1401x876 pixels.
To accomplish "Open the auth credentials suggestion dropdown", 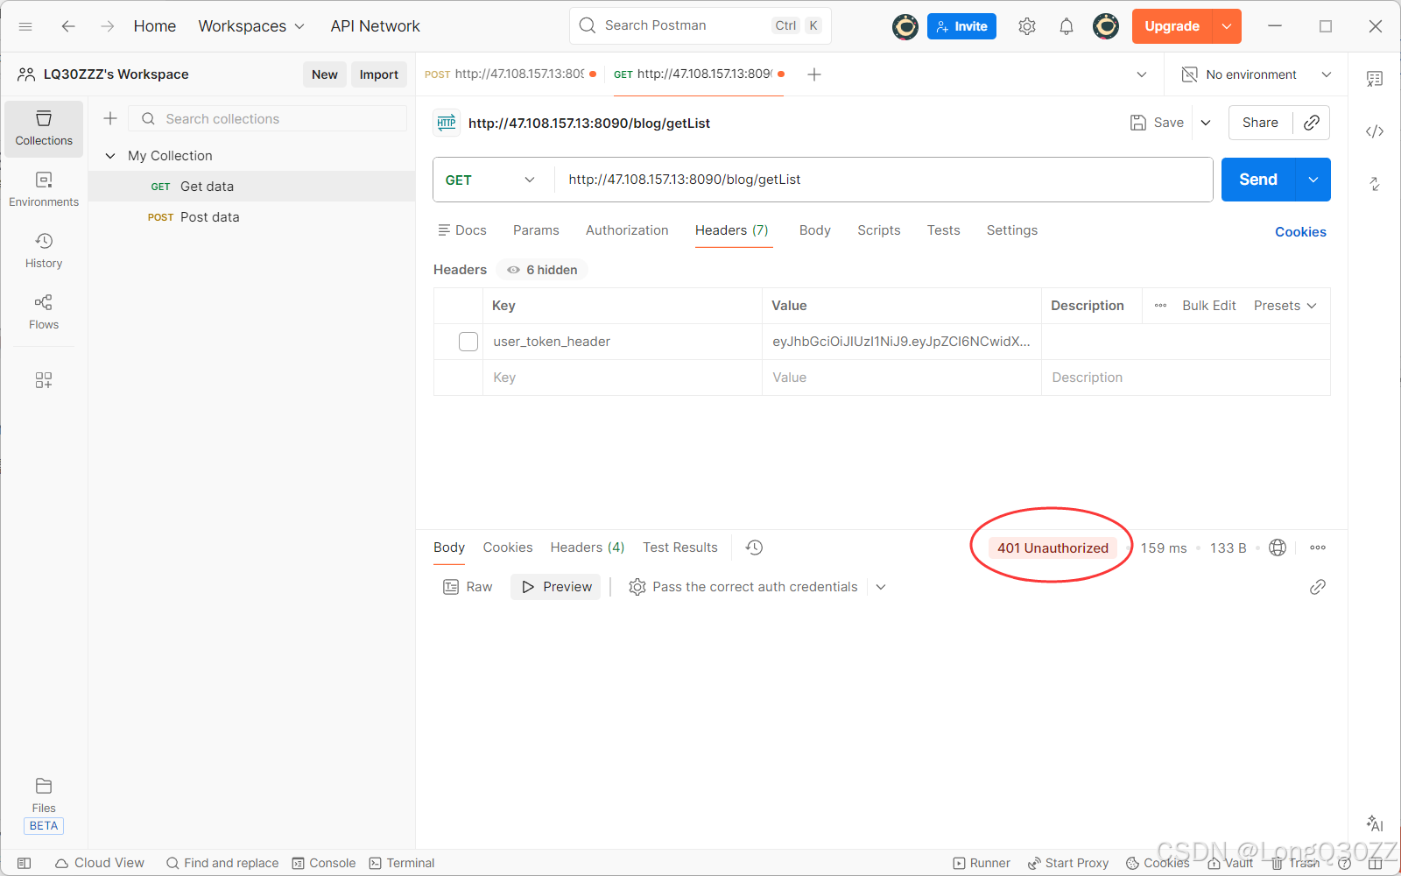I will (x=881, y=587).
